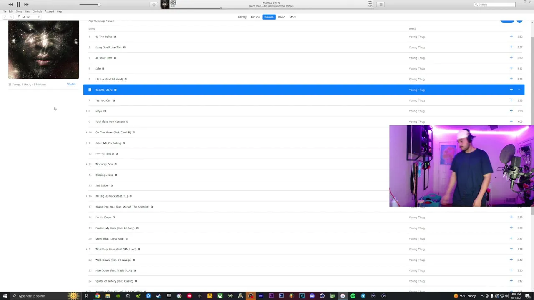Open the File menu
534x300 pixels.
click(5, 11)
